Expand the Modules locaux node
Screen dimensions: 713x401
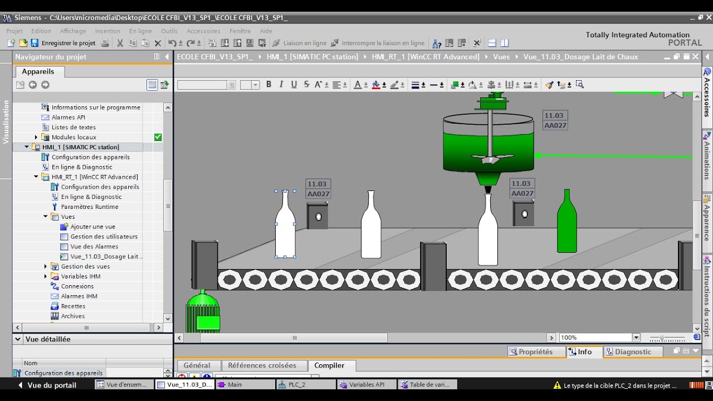click(x=36, y=137)
